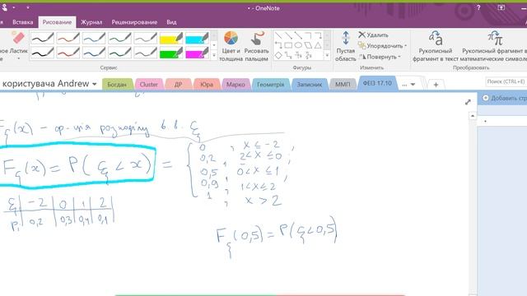
Task: Select the diamond shape
Action: click(x=278, y=55)
